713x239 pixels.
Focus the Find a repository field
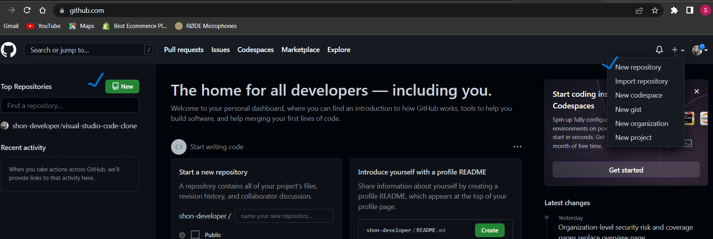(70, 105)
